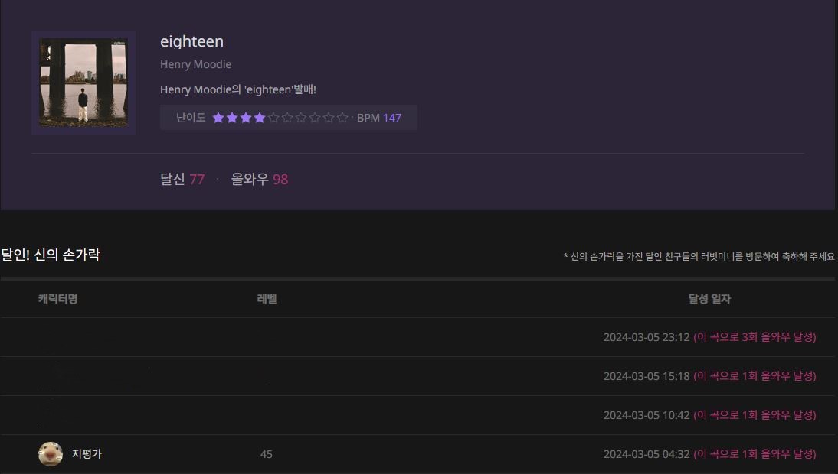Screen dimensions: 838x474
Task: Click the fifth (first empty) difficulty star
Action: tap(273, 118)
